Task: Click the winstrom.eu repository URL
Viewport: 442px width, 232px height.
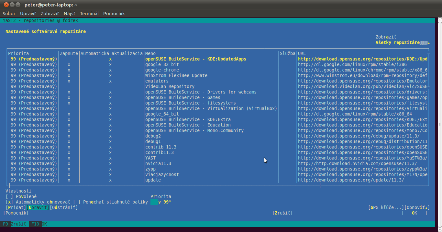Action: pos(363,75)
